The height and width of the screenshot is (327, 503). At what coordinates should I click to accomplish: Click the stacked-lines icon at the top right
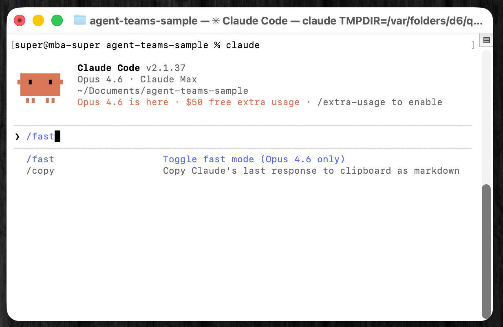(486, 40)
